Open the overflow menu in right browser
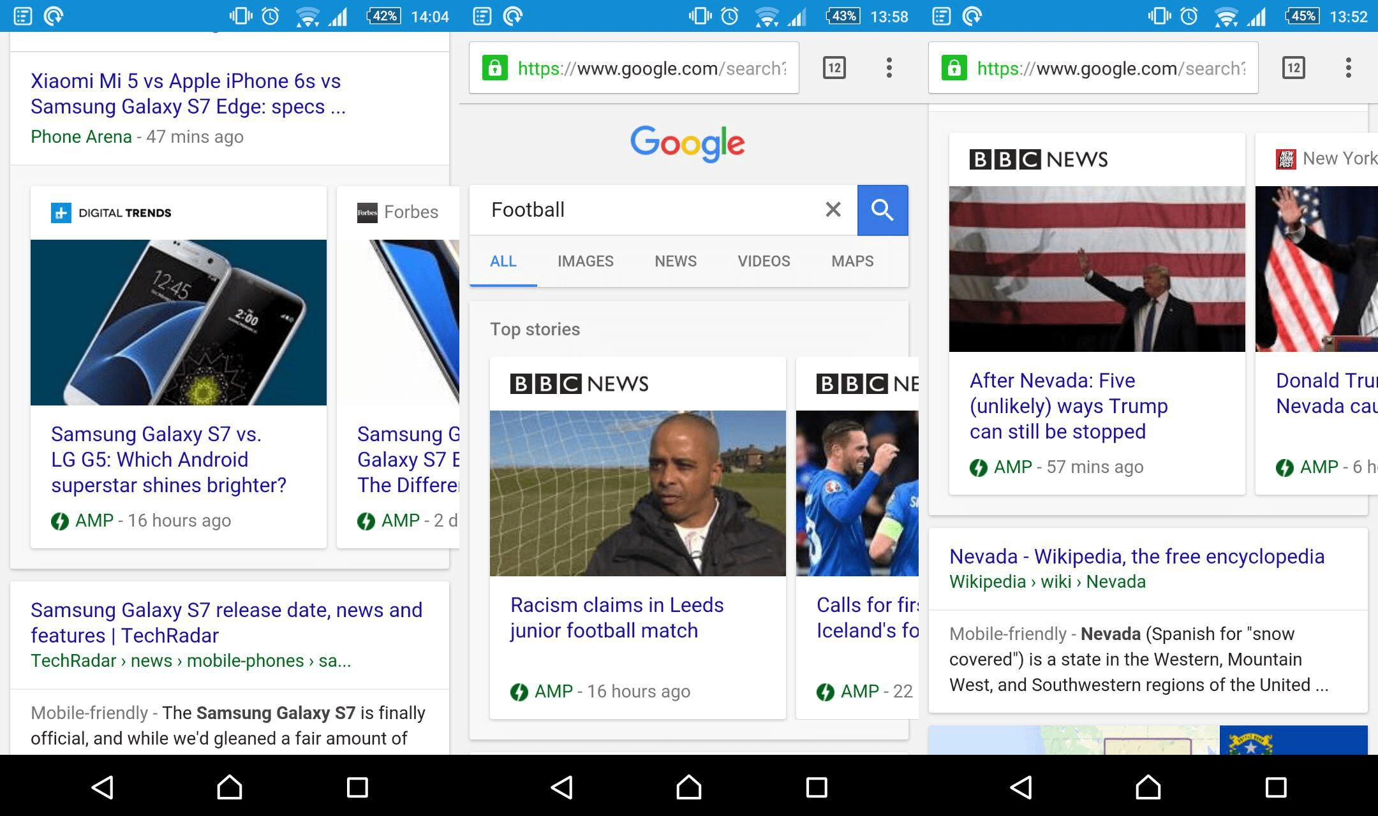The width and height of the screenshot is (1378, 816). 1348,68
